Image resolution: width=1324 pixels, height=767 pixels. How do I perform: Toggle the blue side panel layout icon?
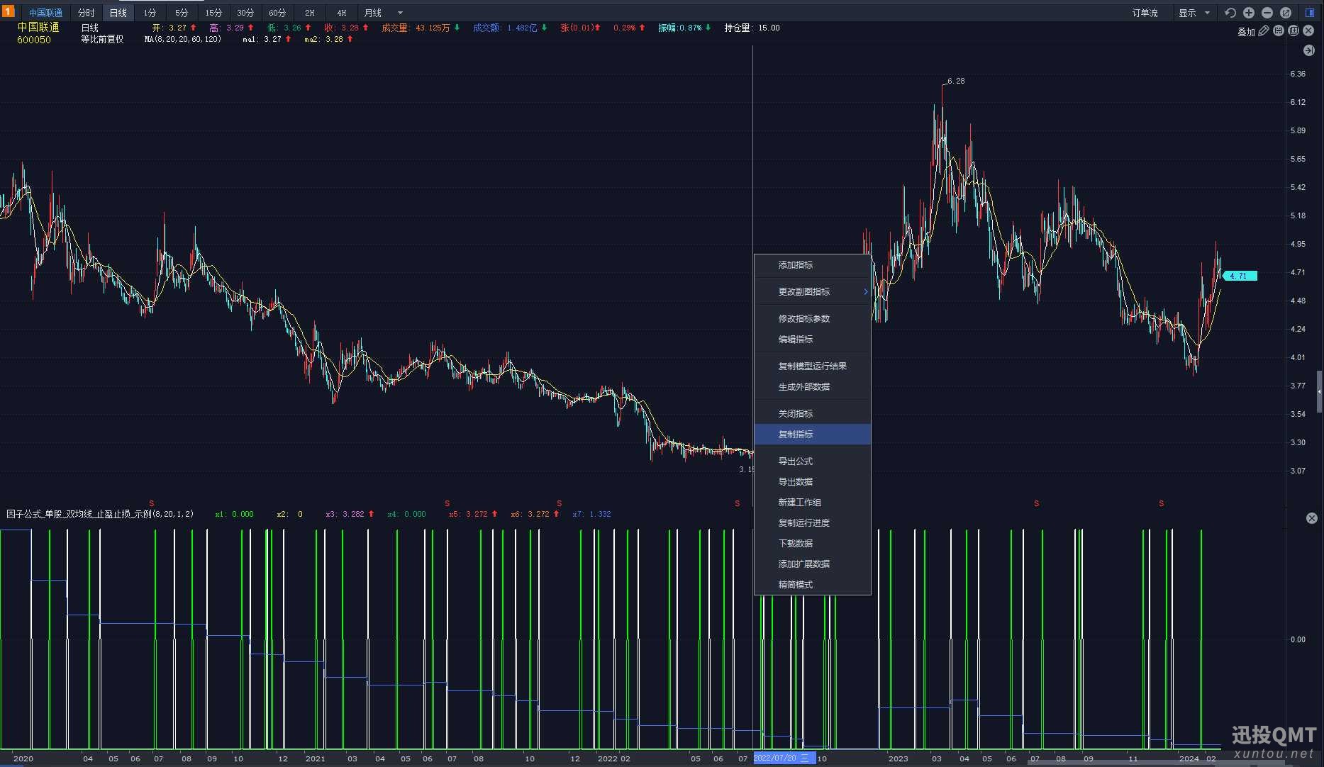1310,13
